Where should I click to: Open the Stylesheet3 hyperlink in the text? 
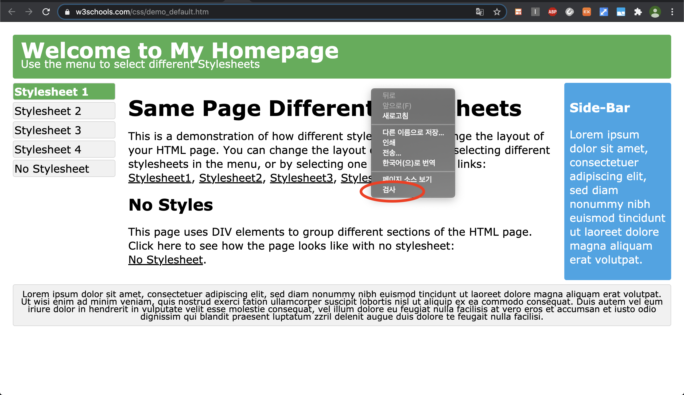pyautogui.click(x=301, y=178)
